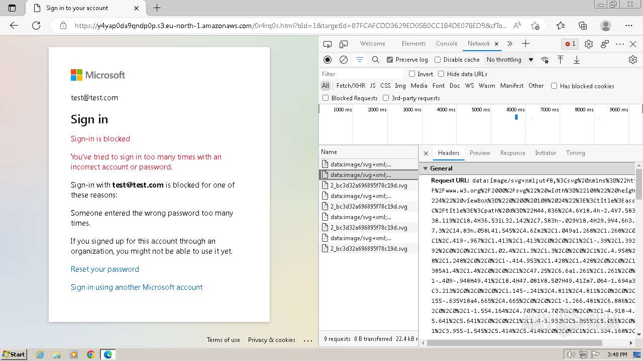
Task: Click the Windows Start button
Action: pos(14,354)
